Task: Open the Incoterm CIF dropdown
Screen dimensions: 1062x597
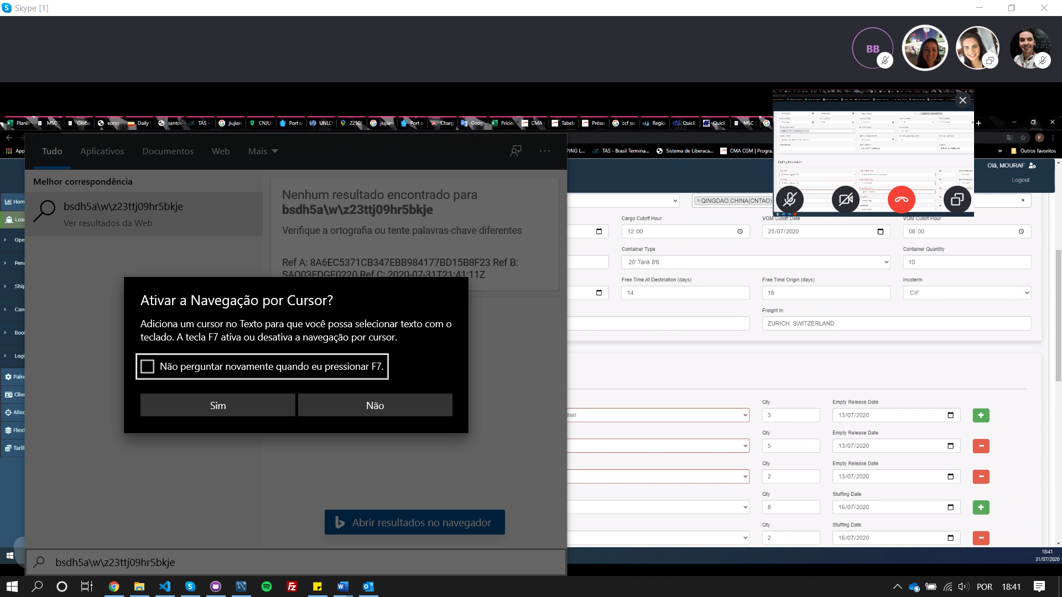Action: click(x=966, y=292)
